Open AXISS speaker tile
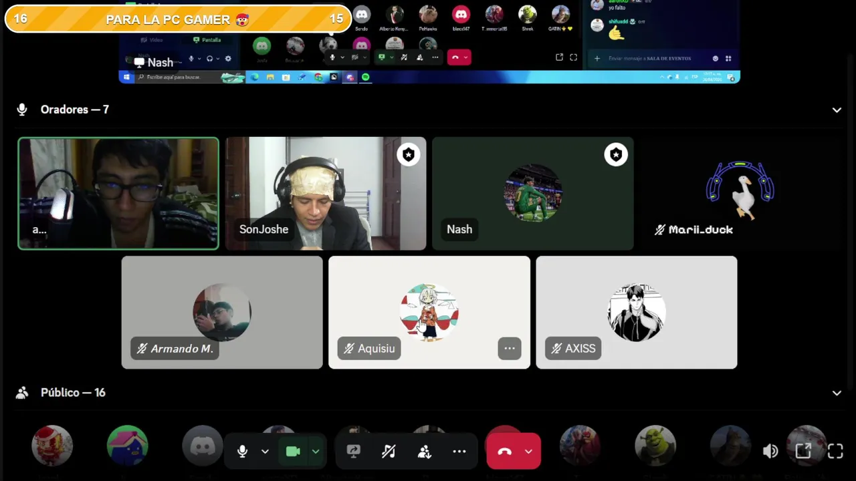 click(637, 313)
